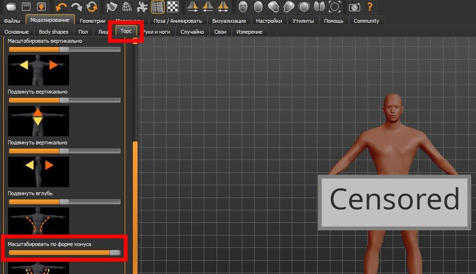Switch to right side head view
The height and width of the screenshot is (274, 476).
pyautogui.click(x=289, y=7)
